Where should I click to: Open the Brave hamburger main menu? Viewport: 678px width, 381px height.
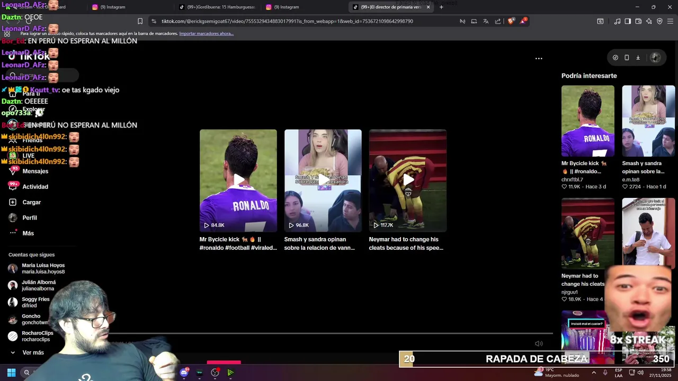click(670, 21)
